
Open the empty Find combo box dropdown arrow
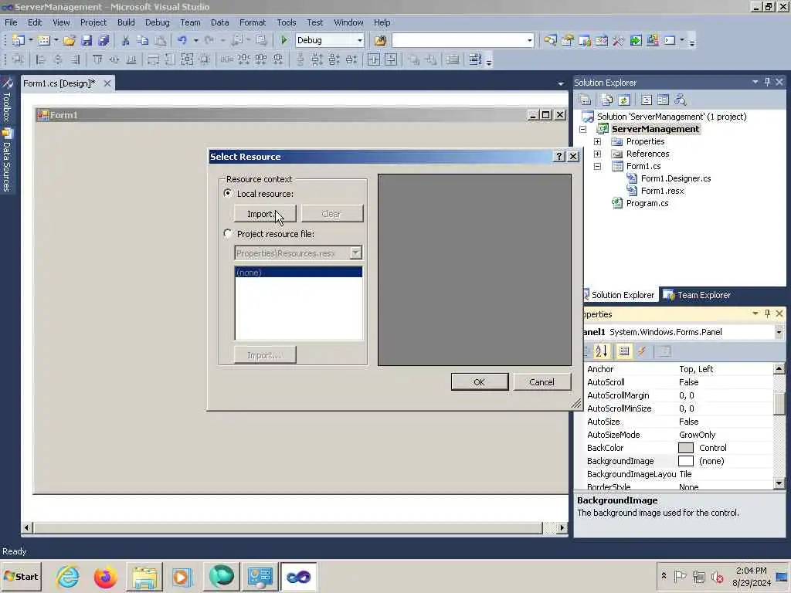(x=530, y=40)
